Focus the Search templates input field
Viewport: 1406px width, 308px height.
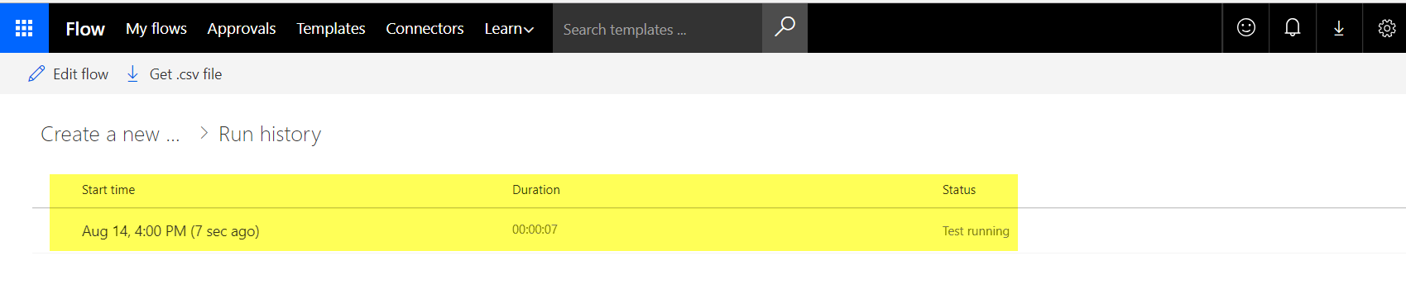657,29
